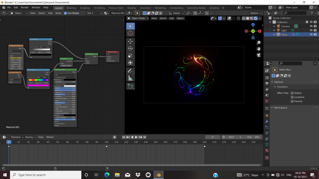Select the Measure tool
Screen dimensions: 319x179
pyautogui.click(x=130, y=78)
